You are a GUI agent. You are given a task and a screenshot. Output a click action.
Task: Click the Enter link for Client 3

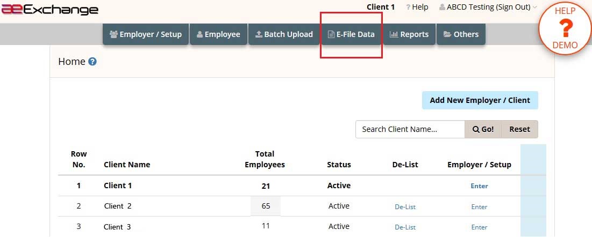[x=479, y=227]
